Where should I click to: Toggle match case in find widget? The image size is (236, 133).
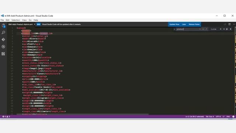[x=200, y=29]
